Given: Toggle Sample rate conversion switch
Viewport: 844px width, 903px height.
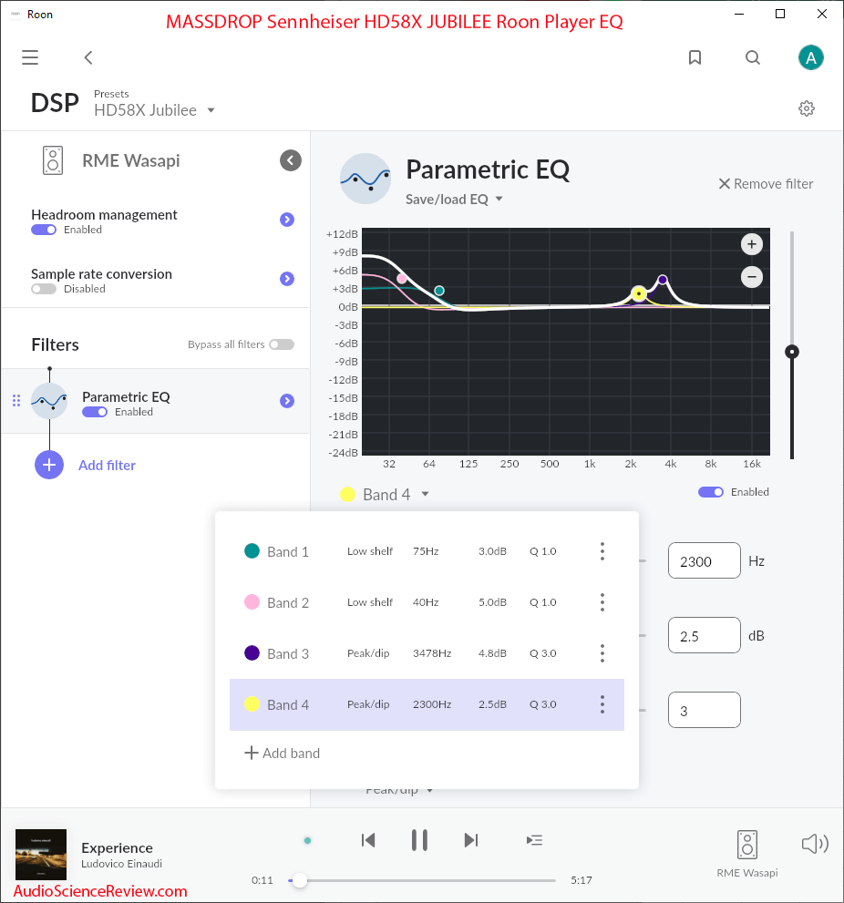Looking at the screenshot, I should 44,289.
